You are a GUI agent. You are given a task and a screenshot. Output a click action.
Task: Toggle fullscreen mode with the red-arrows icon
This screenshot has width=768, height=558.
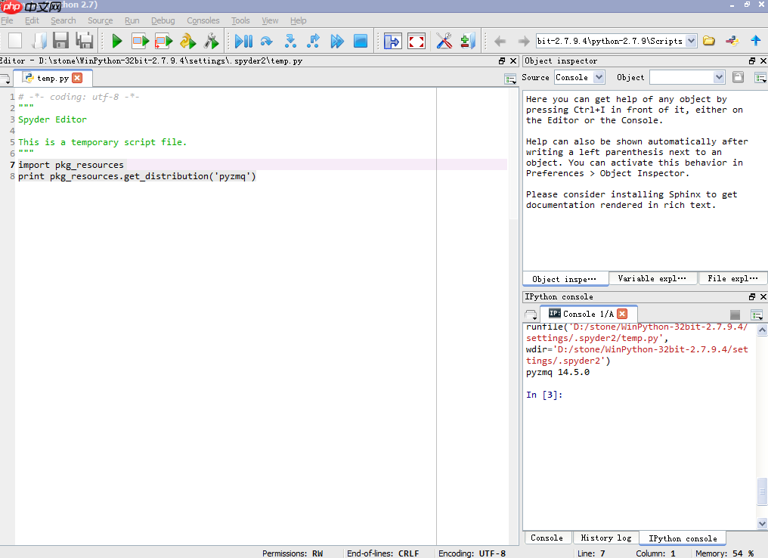[x=416, y=41]
